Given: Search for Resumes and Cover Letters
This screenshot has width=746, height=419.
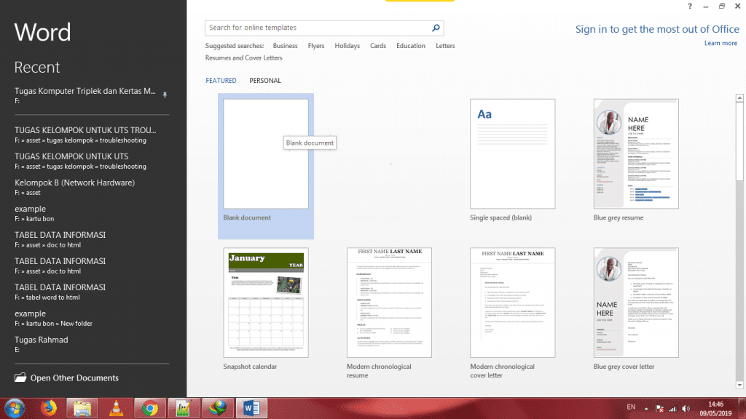Looking at the screenshot, I should (x=243, y=57).
